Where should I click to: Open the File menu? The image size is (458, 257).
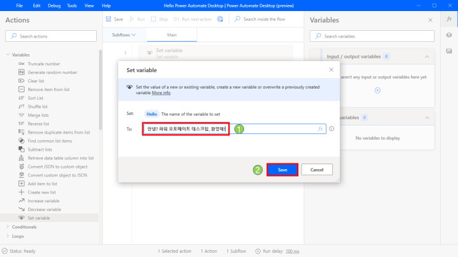tap(20, 6)
